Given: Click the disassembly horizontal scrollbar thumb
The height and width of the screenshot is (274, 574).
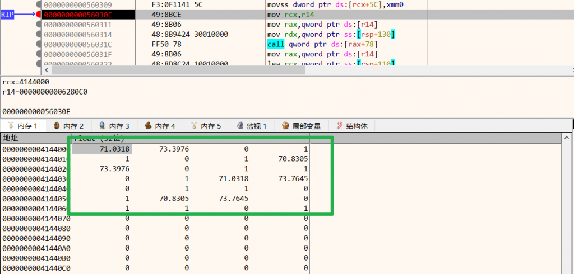Looking at the screenshot, I should coord(178,70).
